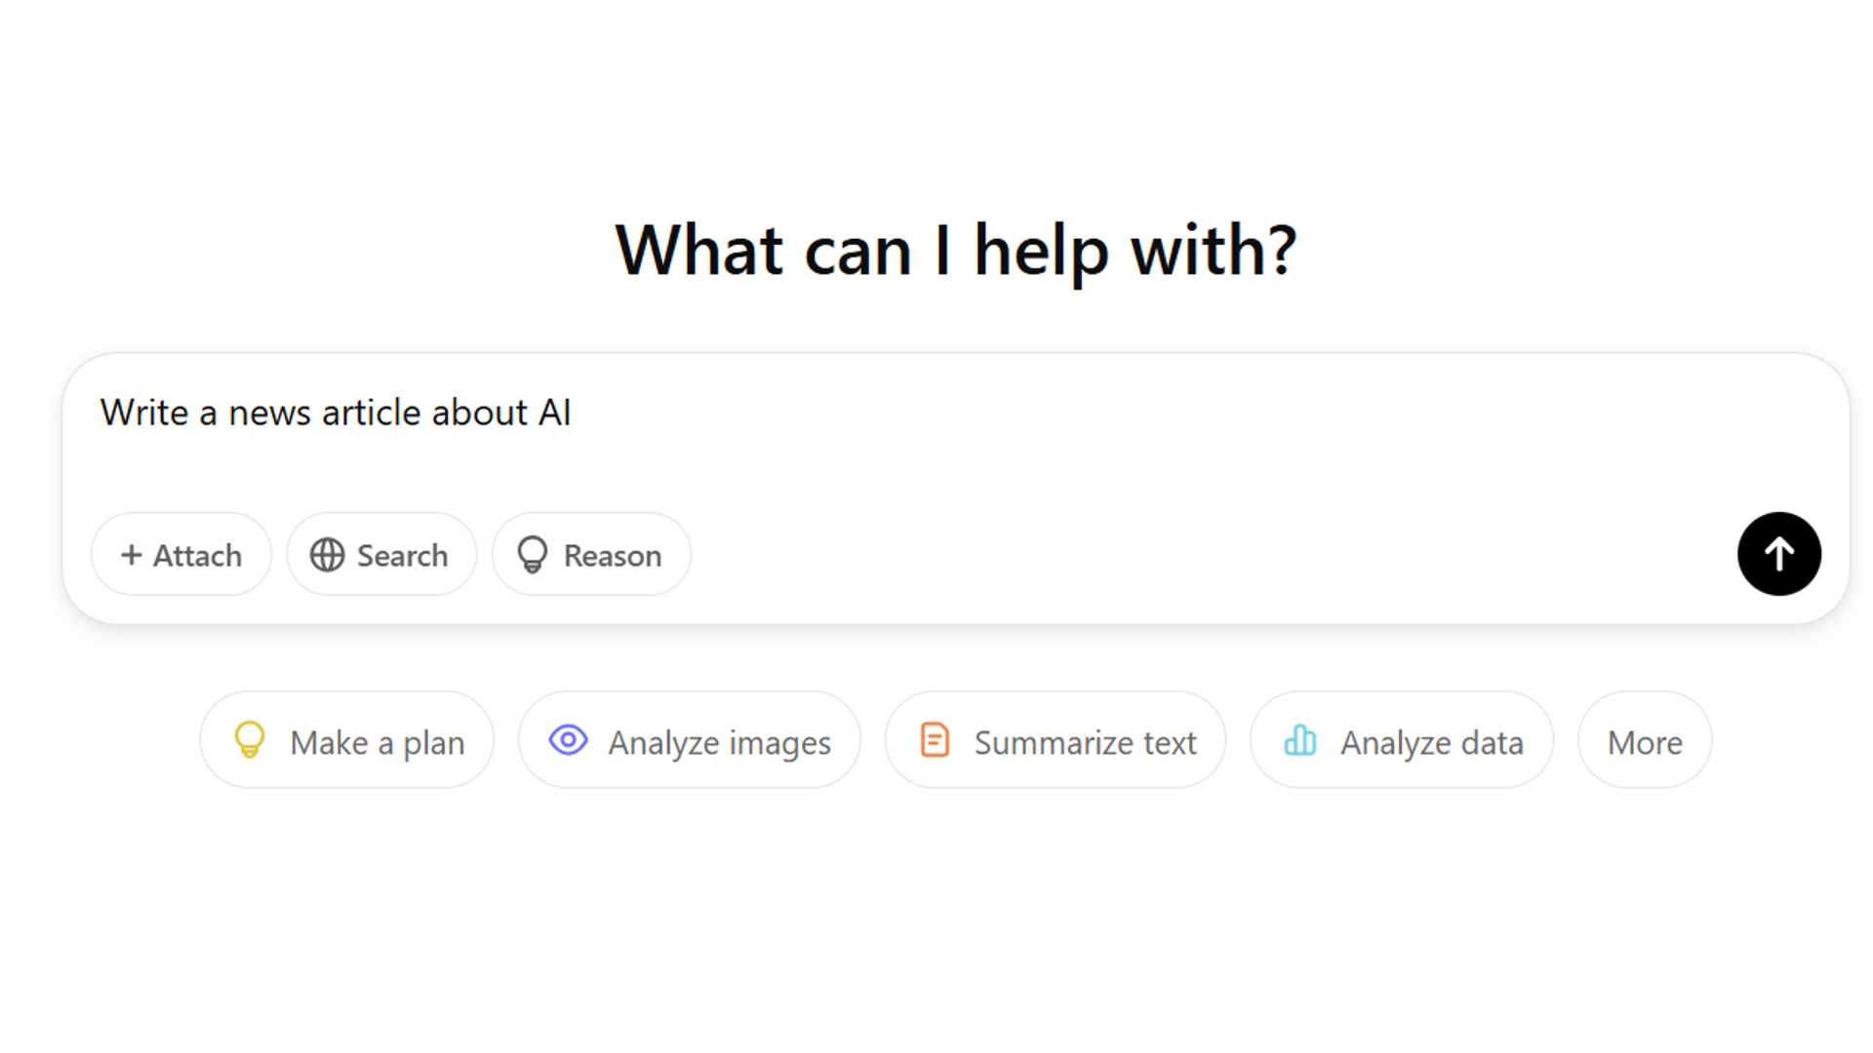Click the word "AI" in the prompt
This screenshot has height=1053, width=1873.
554,412
